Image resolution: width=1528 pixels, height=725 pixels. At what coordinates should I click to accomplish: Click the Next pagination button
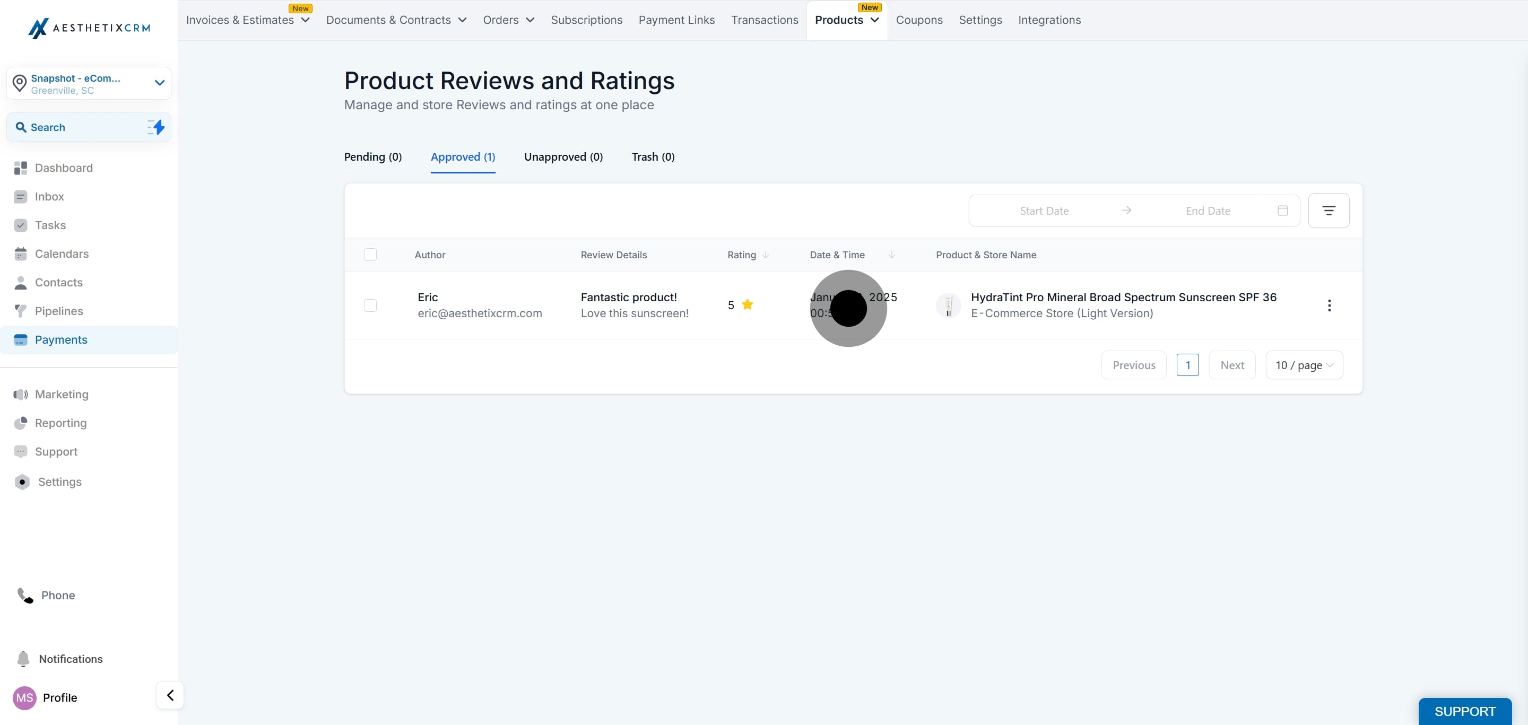(1231, 365)
